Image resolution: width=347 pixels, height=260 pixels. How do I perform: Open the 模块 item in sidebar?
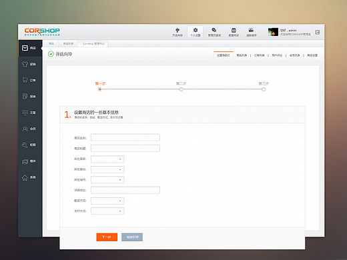point(30,161)
